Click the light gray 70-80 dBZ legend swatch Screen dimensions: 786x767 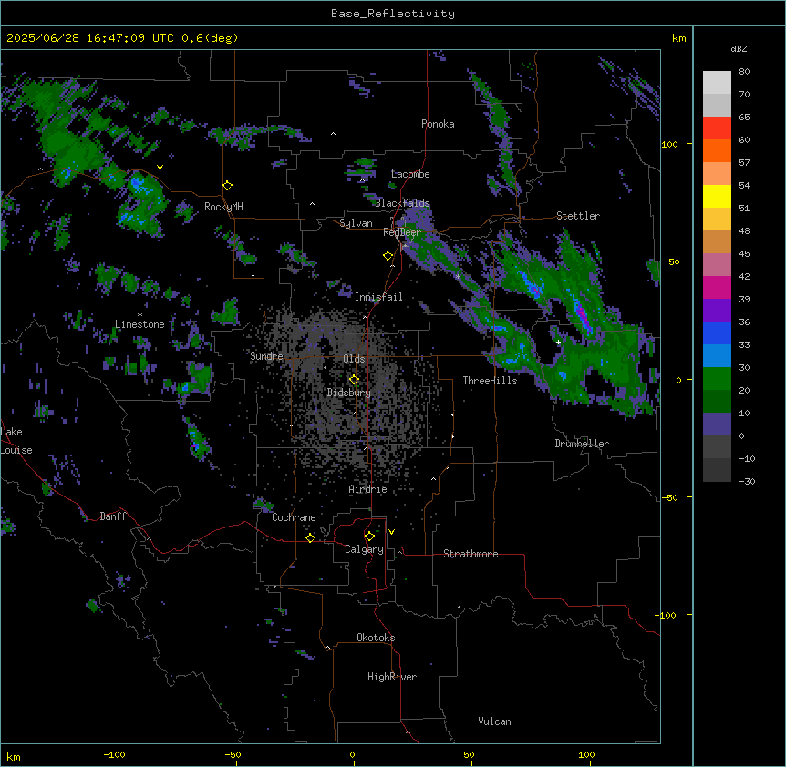tap(717, 83)
